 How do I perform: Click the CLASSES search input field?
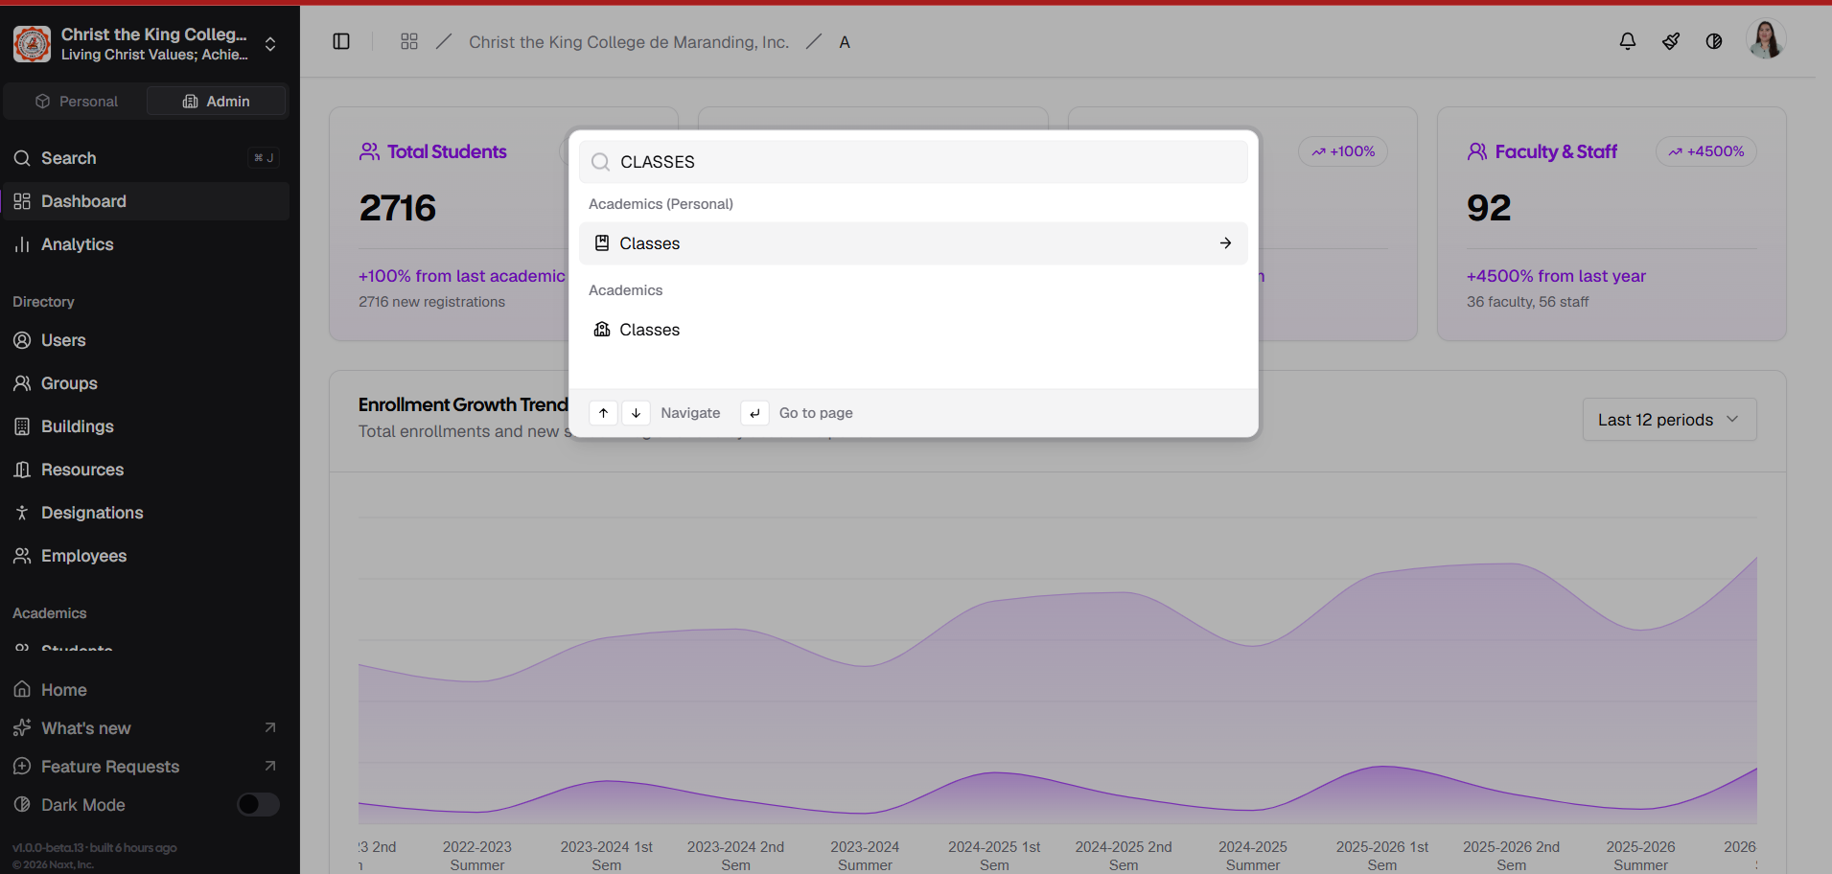click(x=914, y=162)
